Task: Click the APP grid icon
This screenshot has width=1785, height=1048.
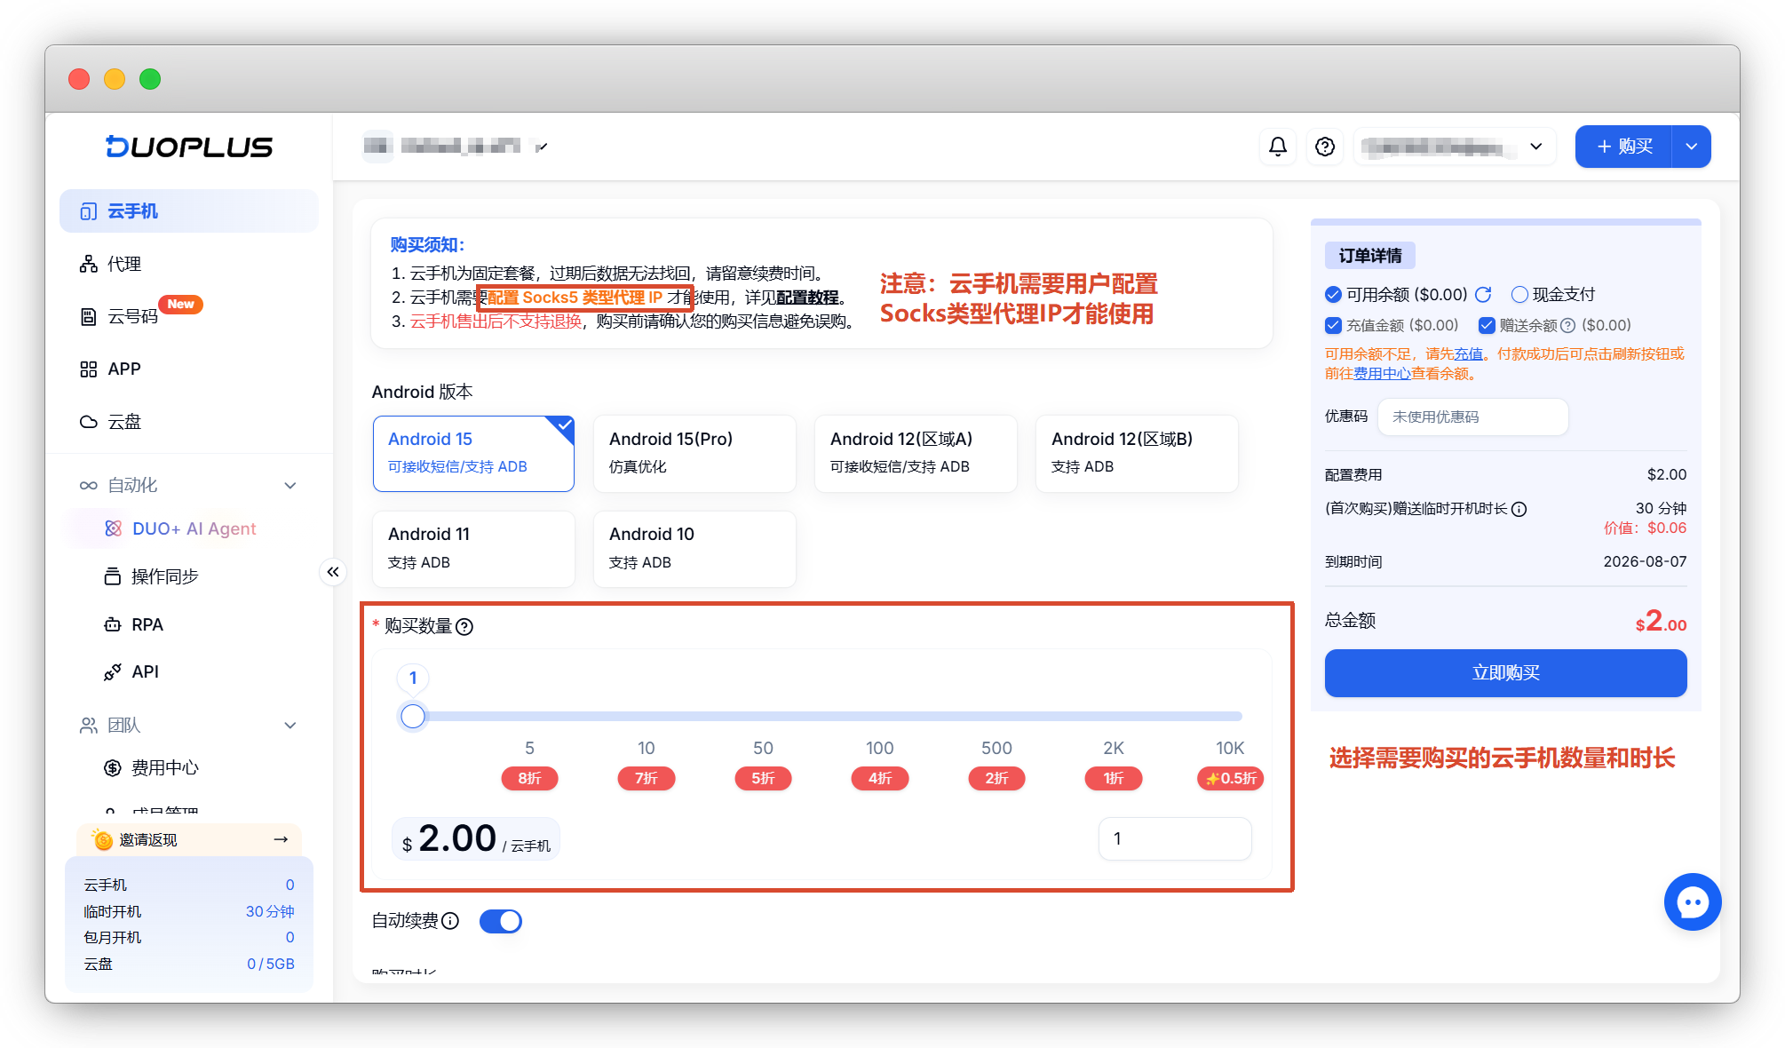Action: pyautogui.click(x=88, y=369)
